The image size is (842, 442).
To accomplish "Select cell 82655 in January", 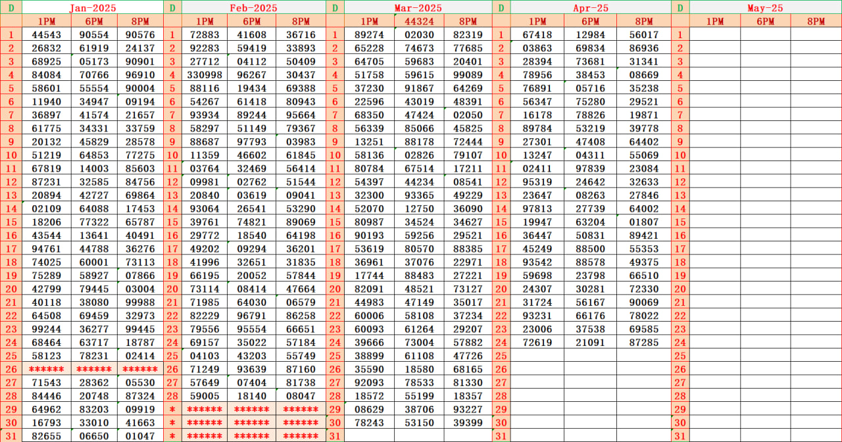I will (x=46, y=435).
